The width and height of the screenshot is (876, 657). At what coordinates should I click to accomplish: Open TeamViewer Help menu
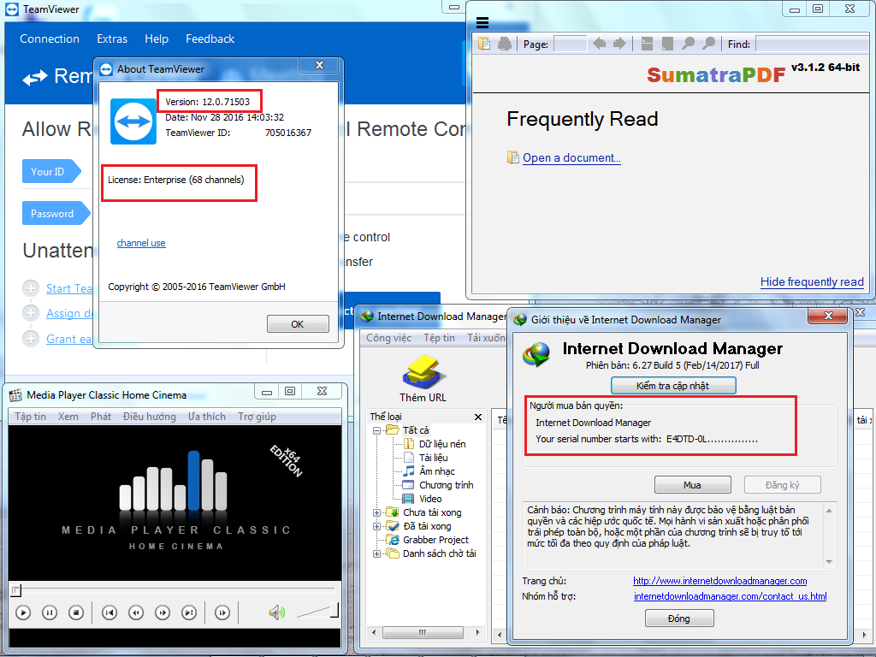157,39
